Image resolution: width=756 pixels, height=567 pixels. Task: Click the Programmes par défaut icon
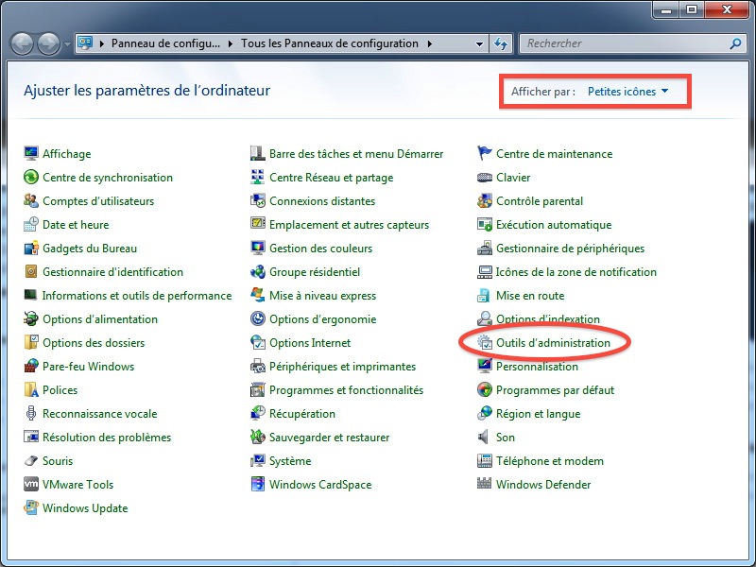click(x=484, y=389)
